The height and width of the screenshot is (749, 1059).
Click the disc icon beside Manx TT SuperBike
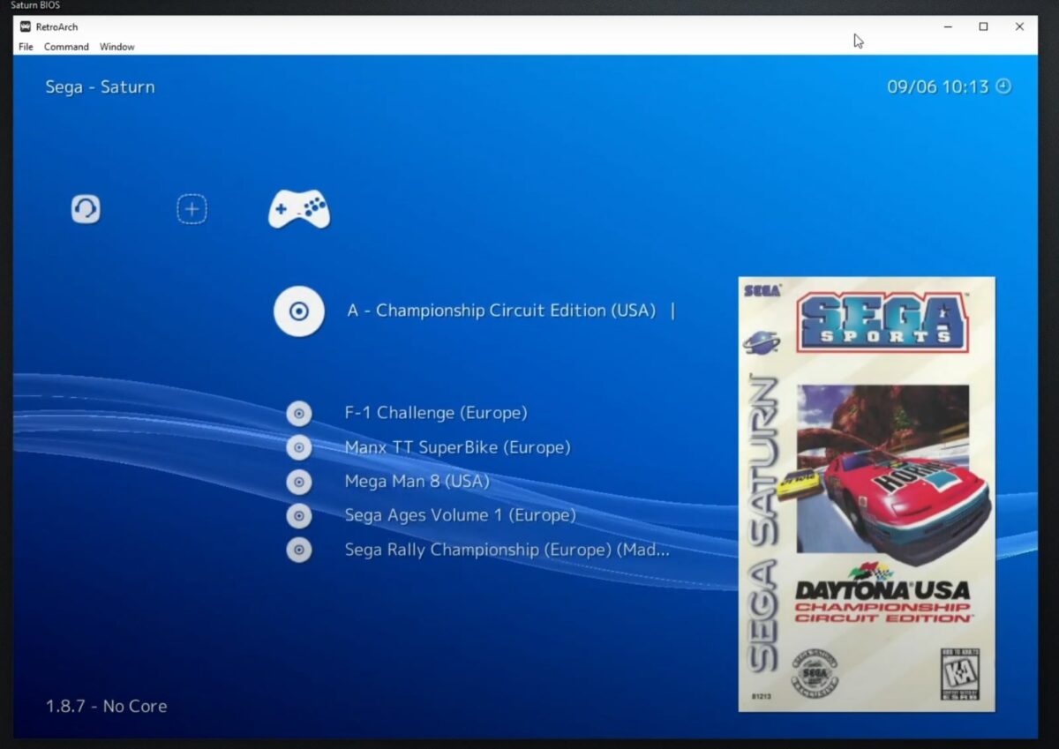[x=298, y=447]
